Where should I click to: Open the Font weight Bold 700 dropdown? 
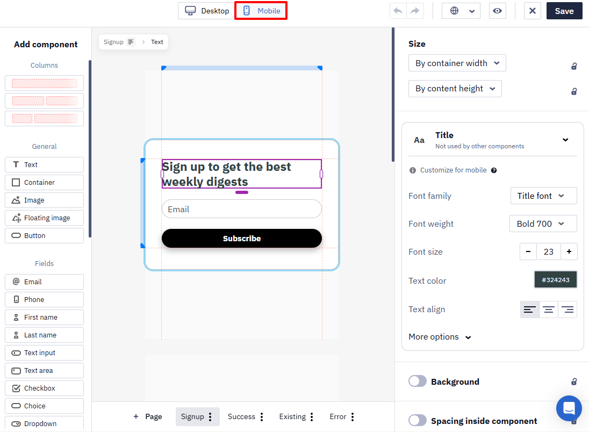(x=543, y=224)
